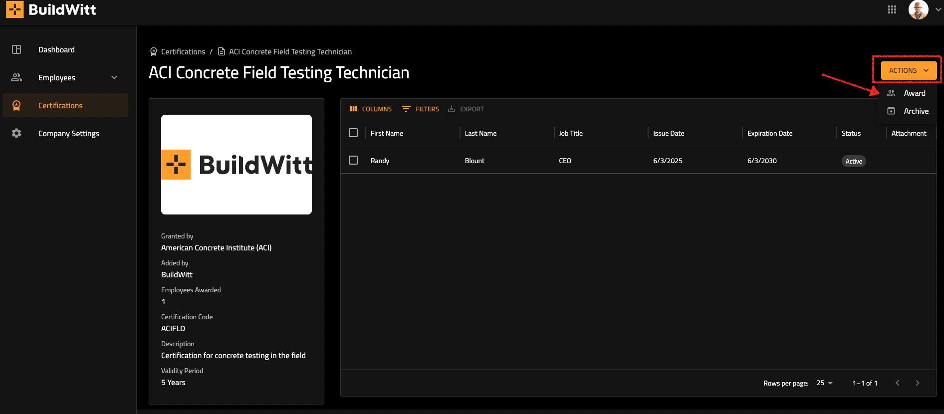This screenshot has height=414, width=944.
Task: Click the user profile avatar
Action: (x=918, y=9)
